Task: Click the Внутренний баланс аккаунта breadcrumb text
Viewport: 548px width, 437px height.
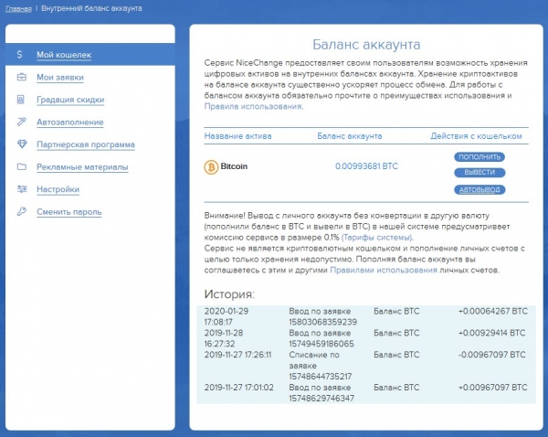Action: pyautogui.click(x=91, y=8)
